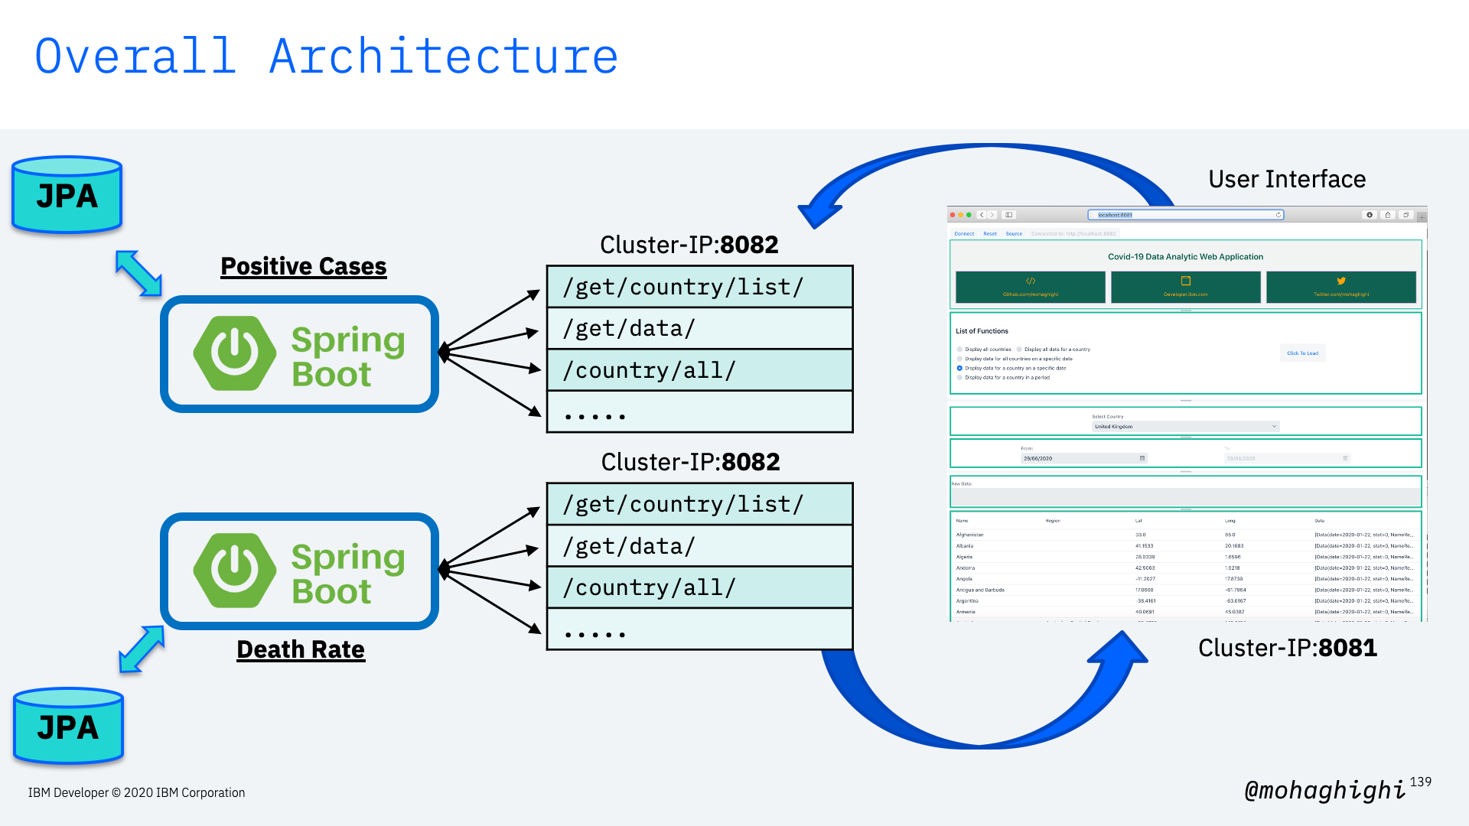
Task: Select the Armenia table row
Action: (1185, 612)
